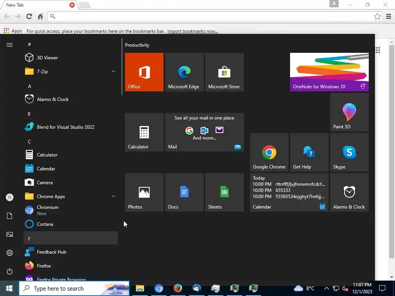Open the Docs tile

point(184,192)
